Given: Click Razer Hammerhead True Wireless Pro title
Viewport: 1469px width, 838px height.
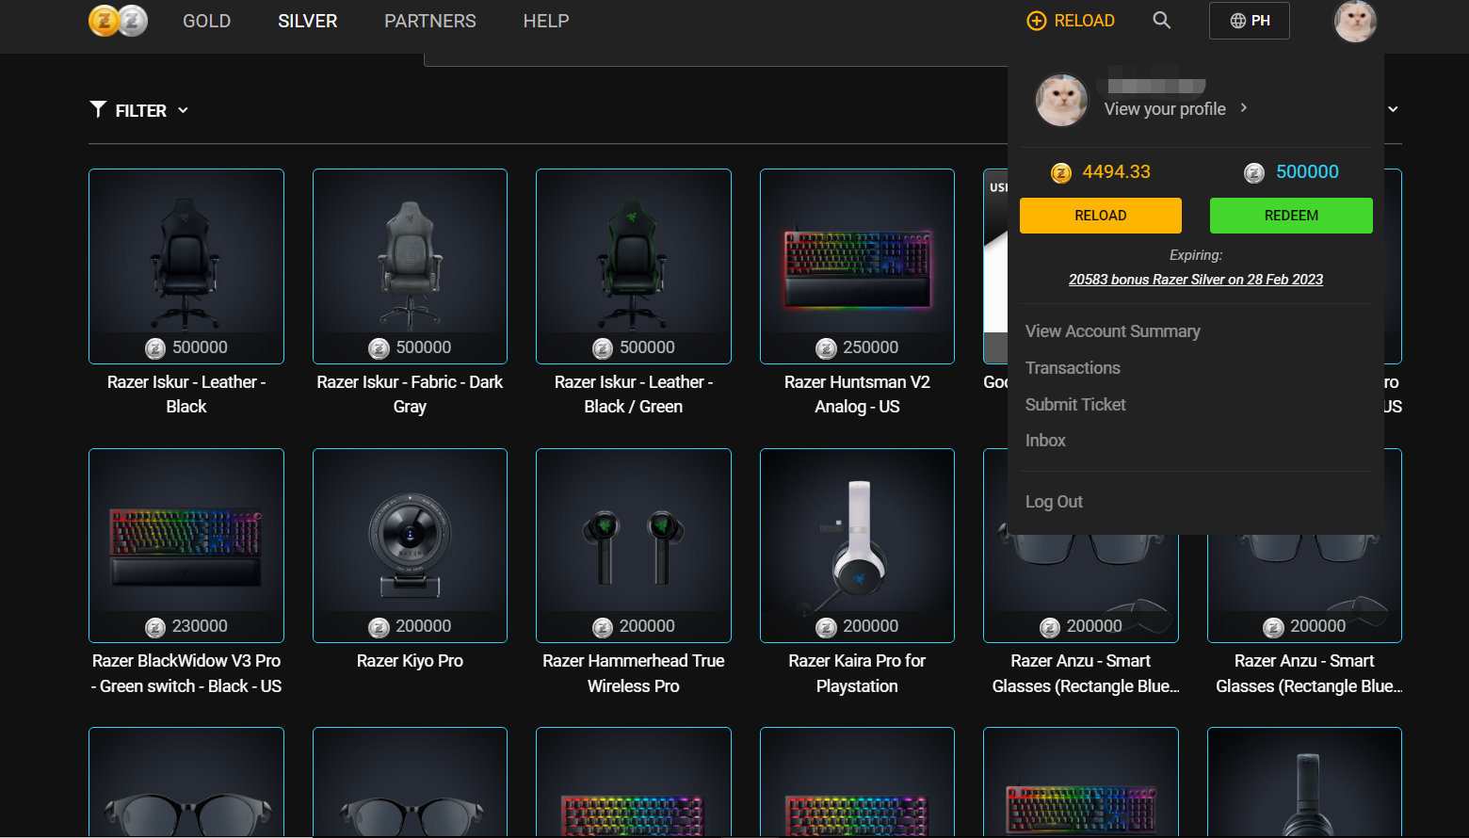Looking at the screenshot, I should pyautogui.click(x=634, y=673).
